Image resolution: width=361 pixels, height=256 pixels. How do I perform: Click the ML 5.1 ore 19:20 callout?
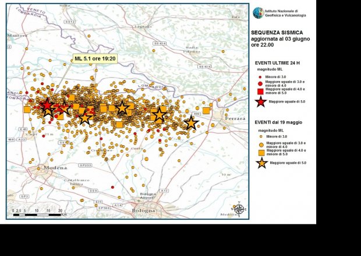click(95, 59)
